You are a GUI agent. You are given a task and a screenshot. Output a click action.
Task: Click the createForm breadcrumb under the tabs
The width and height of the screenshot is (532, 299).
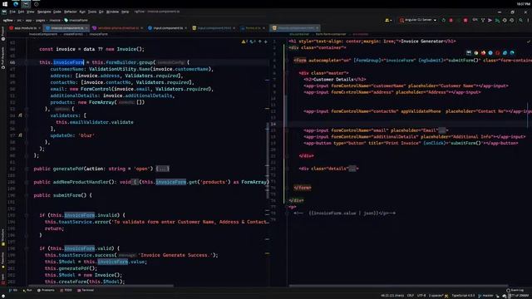point(72,34)
